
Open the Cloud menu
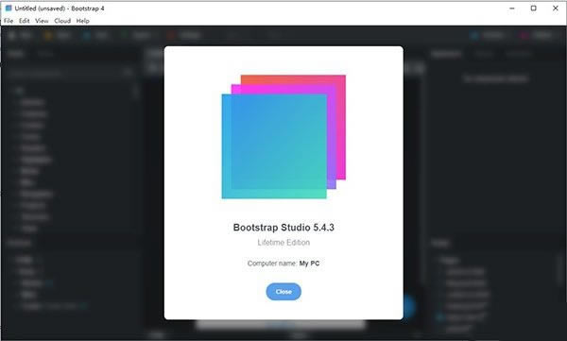click(x=62, y=21)
